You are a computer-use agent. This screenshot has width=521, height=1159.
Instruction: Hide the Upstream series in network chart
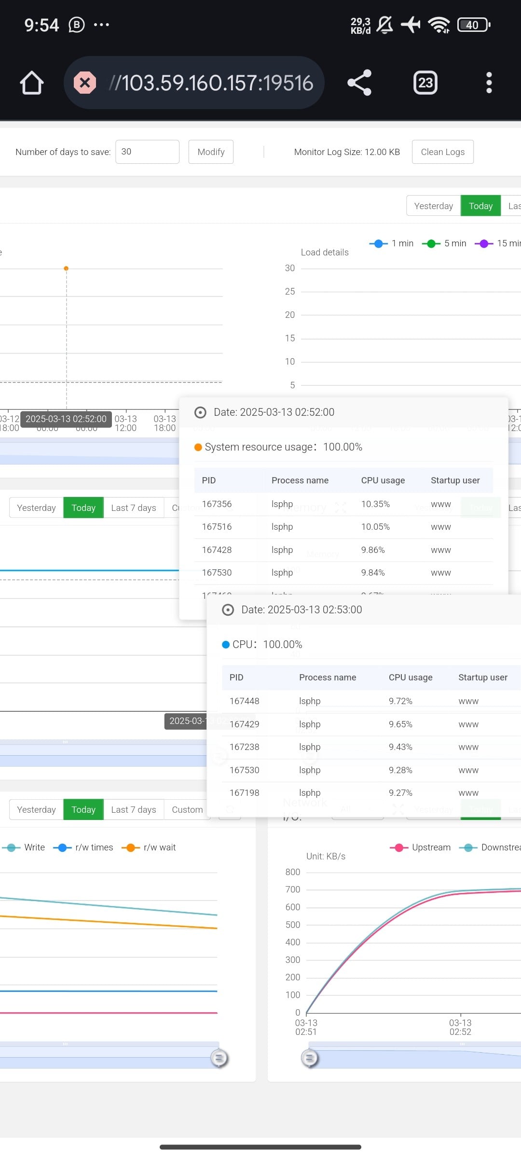click(x=420, y=847)
